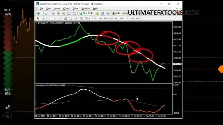Switch chart to D1 timeframe
Viewport: 223px width, 125px height.
127,18
